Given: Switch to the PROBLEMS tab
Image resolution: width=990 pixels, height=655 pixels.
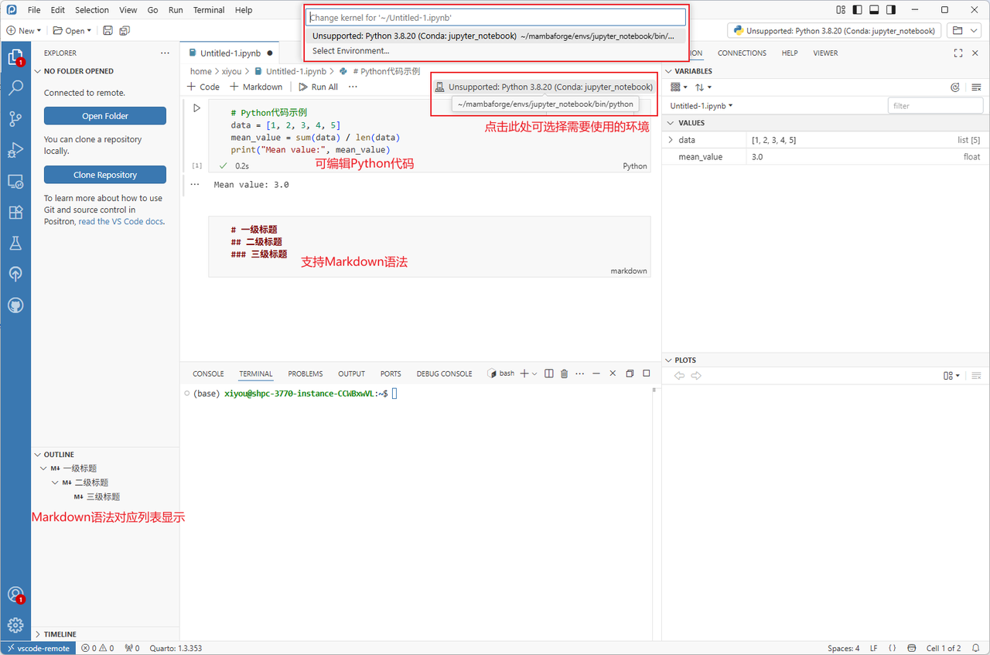Looking at the screenshot, I should (306, 374).
